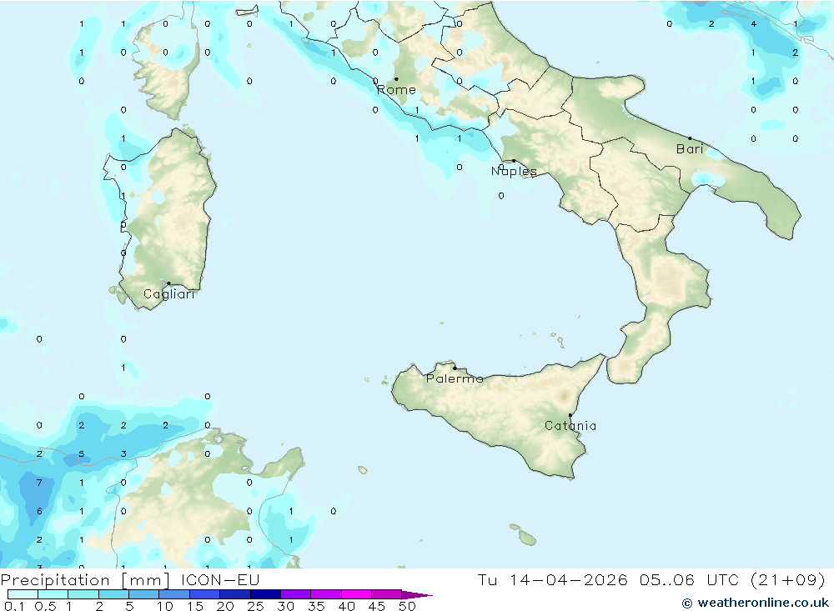Click the "40" legend value
The width and height of the screenshot is (834, 611).
coord(347,606)
